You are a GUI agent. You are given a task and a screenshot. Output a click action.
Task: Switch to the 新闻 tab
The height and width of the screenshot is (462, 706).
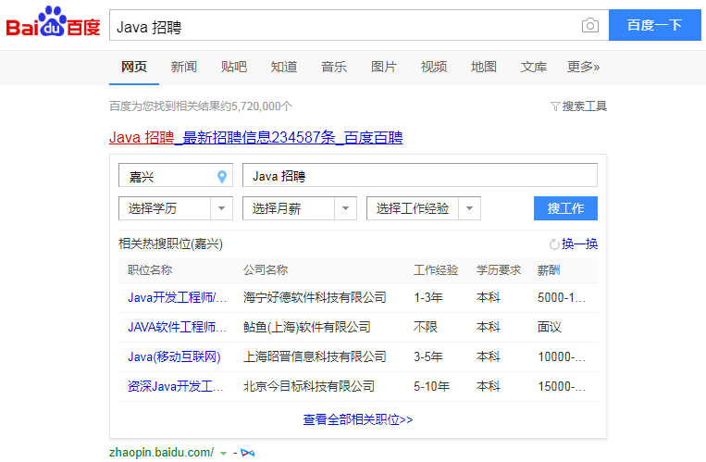(184, 68)
